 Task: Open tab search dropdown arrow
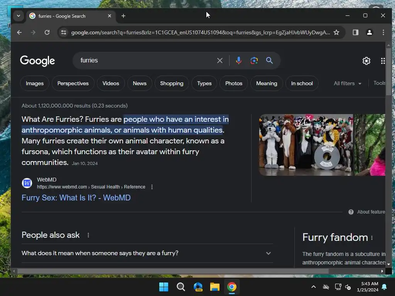click(x=19, y=16)
